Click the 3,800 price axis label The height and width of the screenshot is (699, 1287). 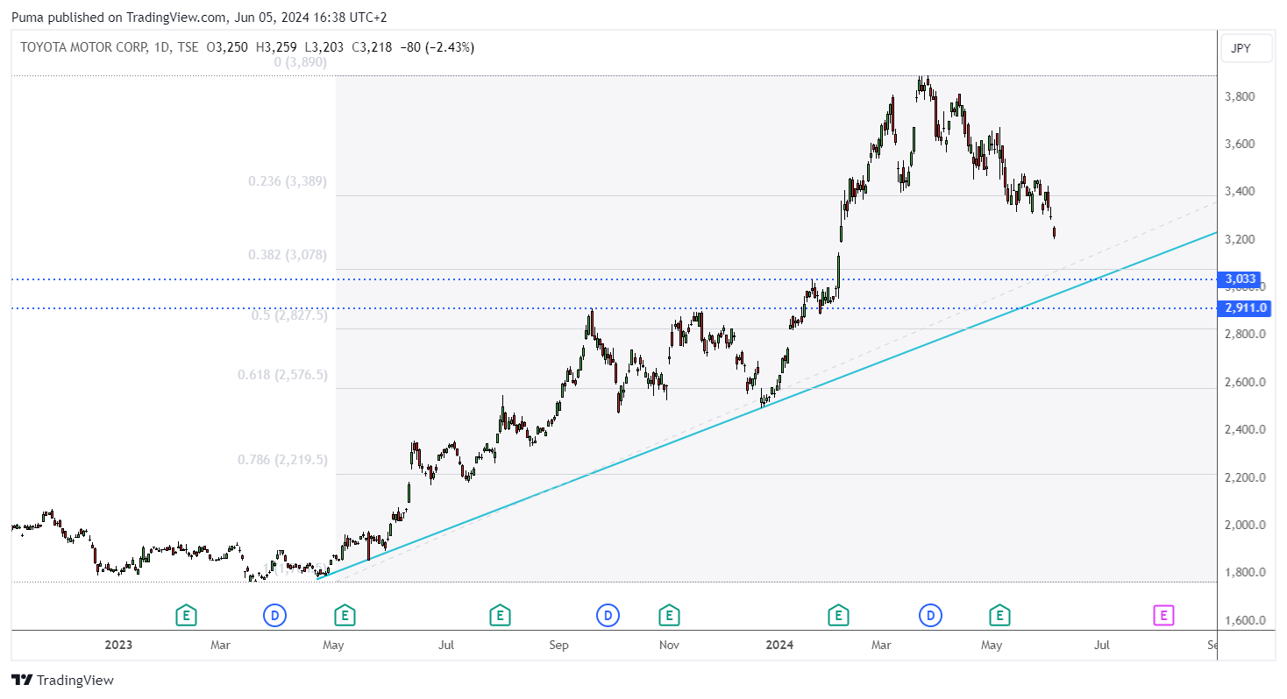click(x=1240, y=96)
